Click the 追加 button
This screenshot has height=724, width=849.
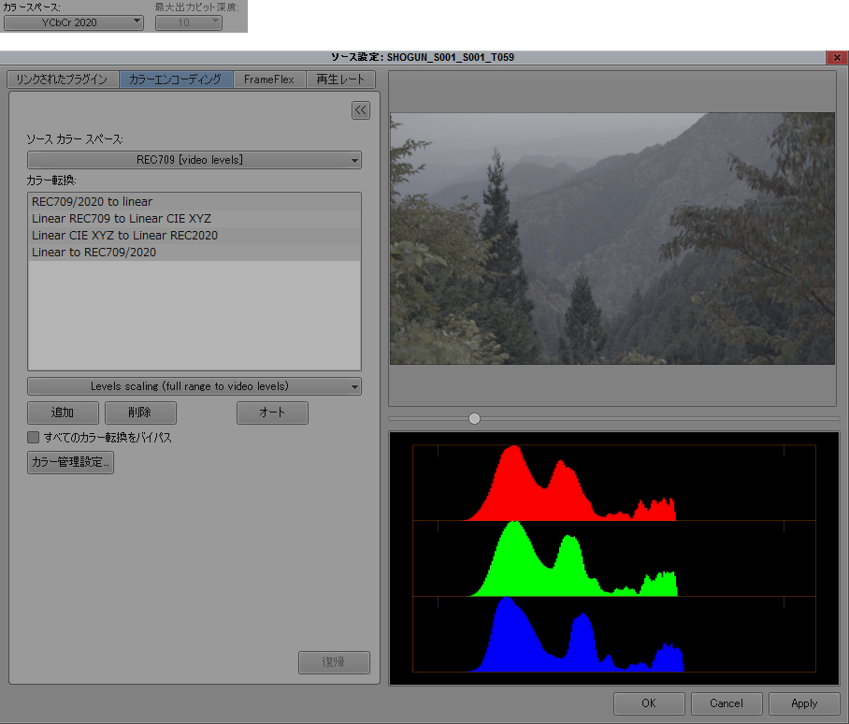[63, 413]
